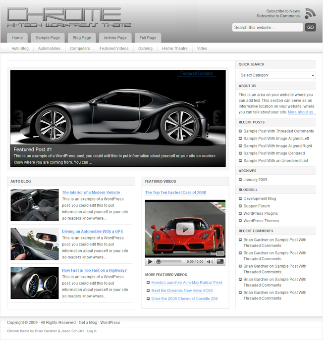Click Jason Schuller footer credit link

(72, 331)
